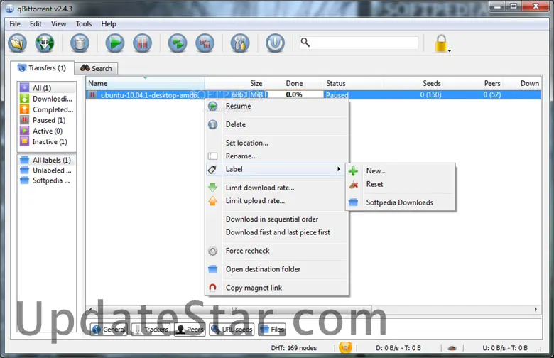Click the DHT: 169 nodes status text
The width and height of the screenshot is (554, 358).
[294, 348]
